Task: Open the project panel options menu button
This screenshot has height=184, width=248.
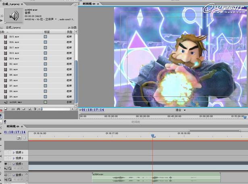Action: 75,5
